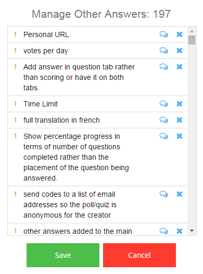Delete the Personal URL answer
Image resolution: width=203 pixels, height=274 pixels.
pos(180,34)
